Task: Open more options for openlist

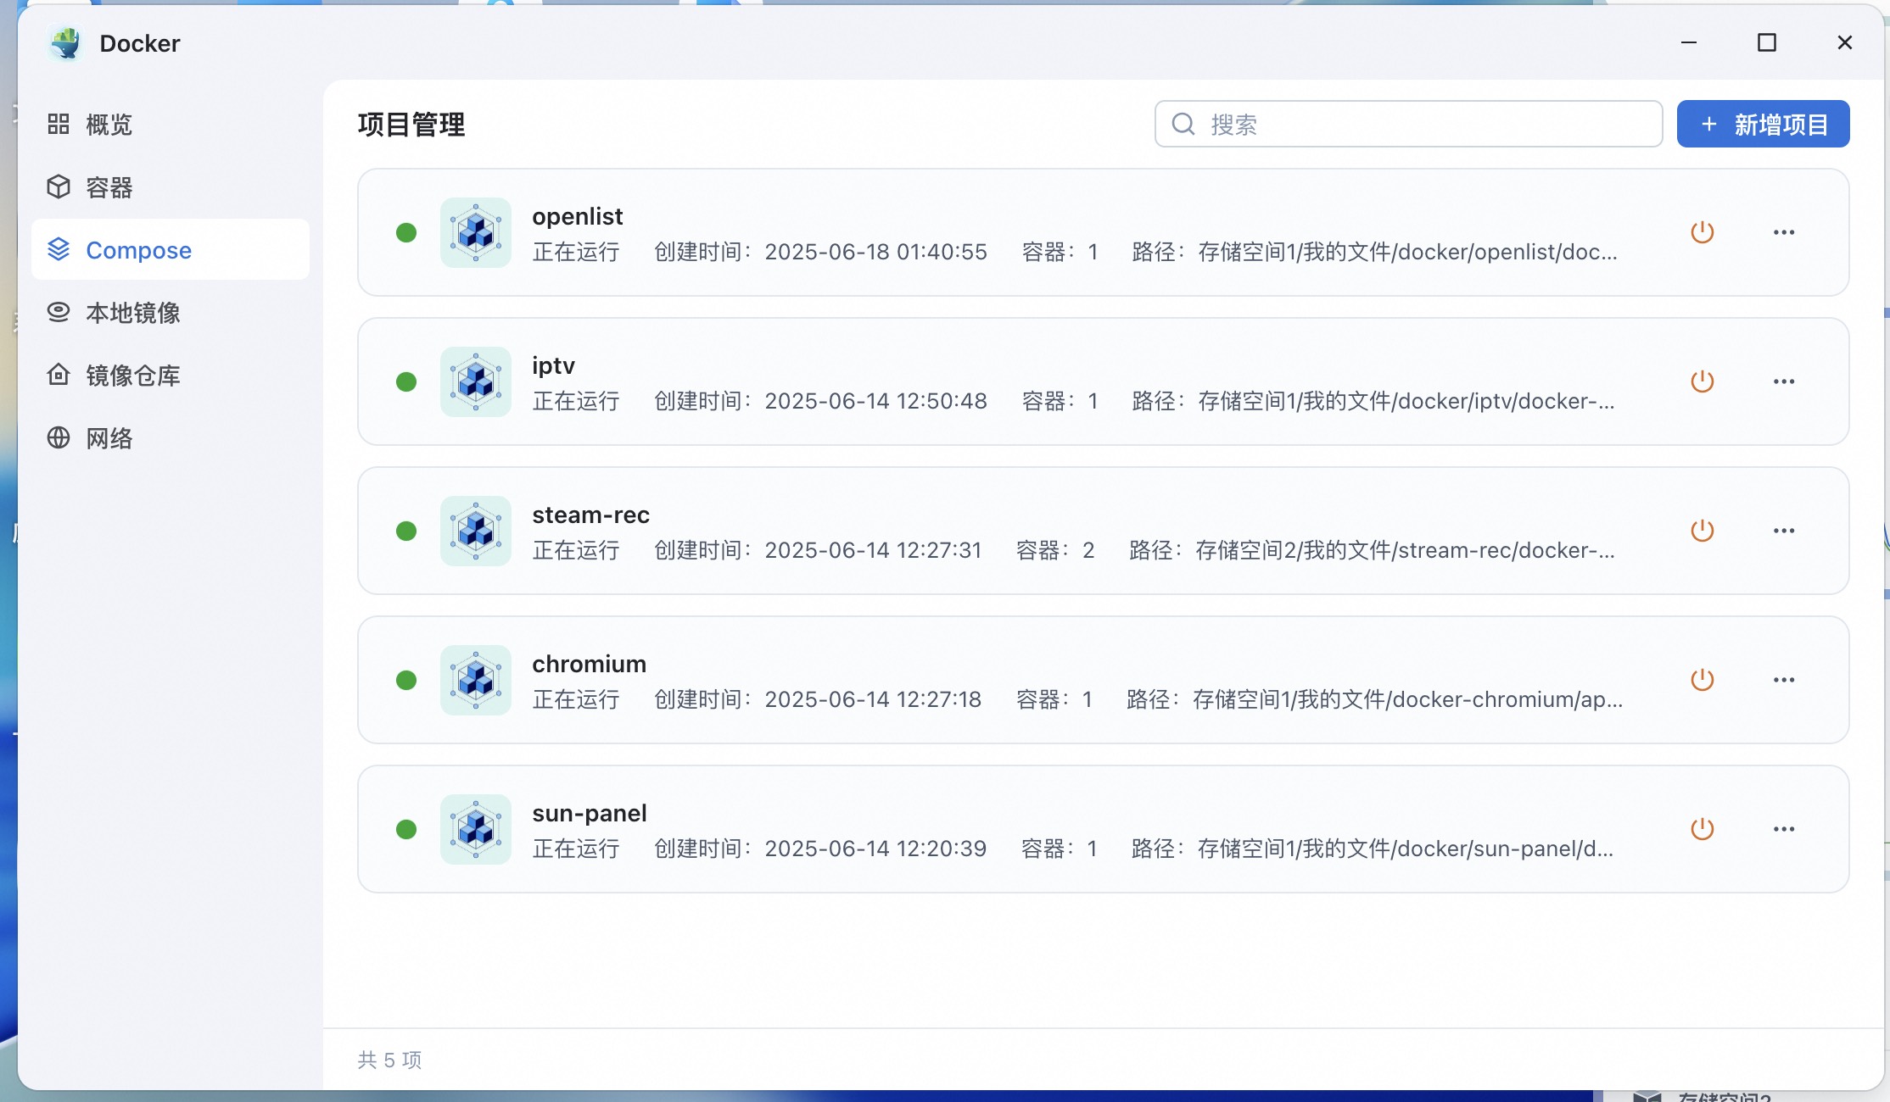Action: point(1783,232)
